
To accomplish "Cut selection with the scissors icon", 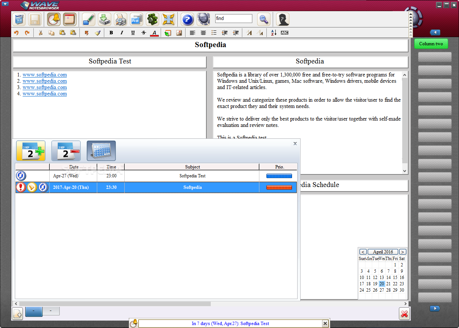I will point(41,33).
